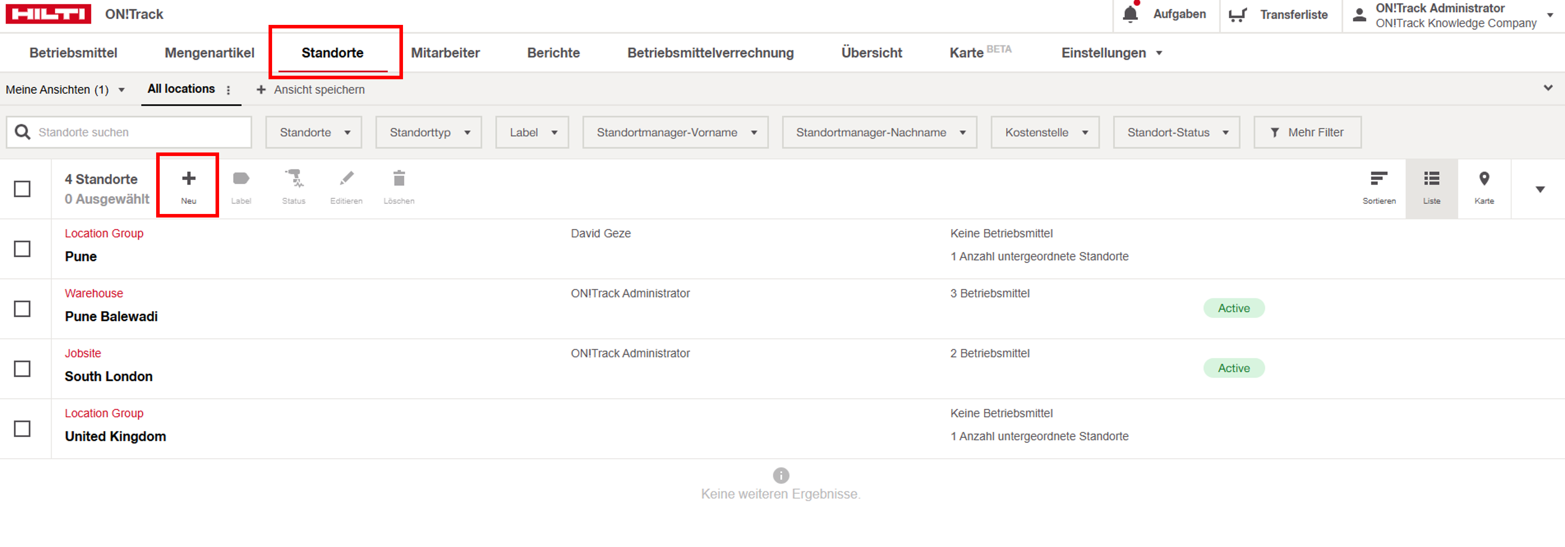Select the All locations view tab

(x=181, y=89)
